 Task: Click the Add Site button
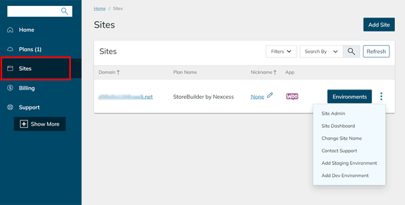pos(379,24)
